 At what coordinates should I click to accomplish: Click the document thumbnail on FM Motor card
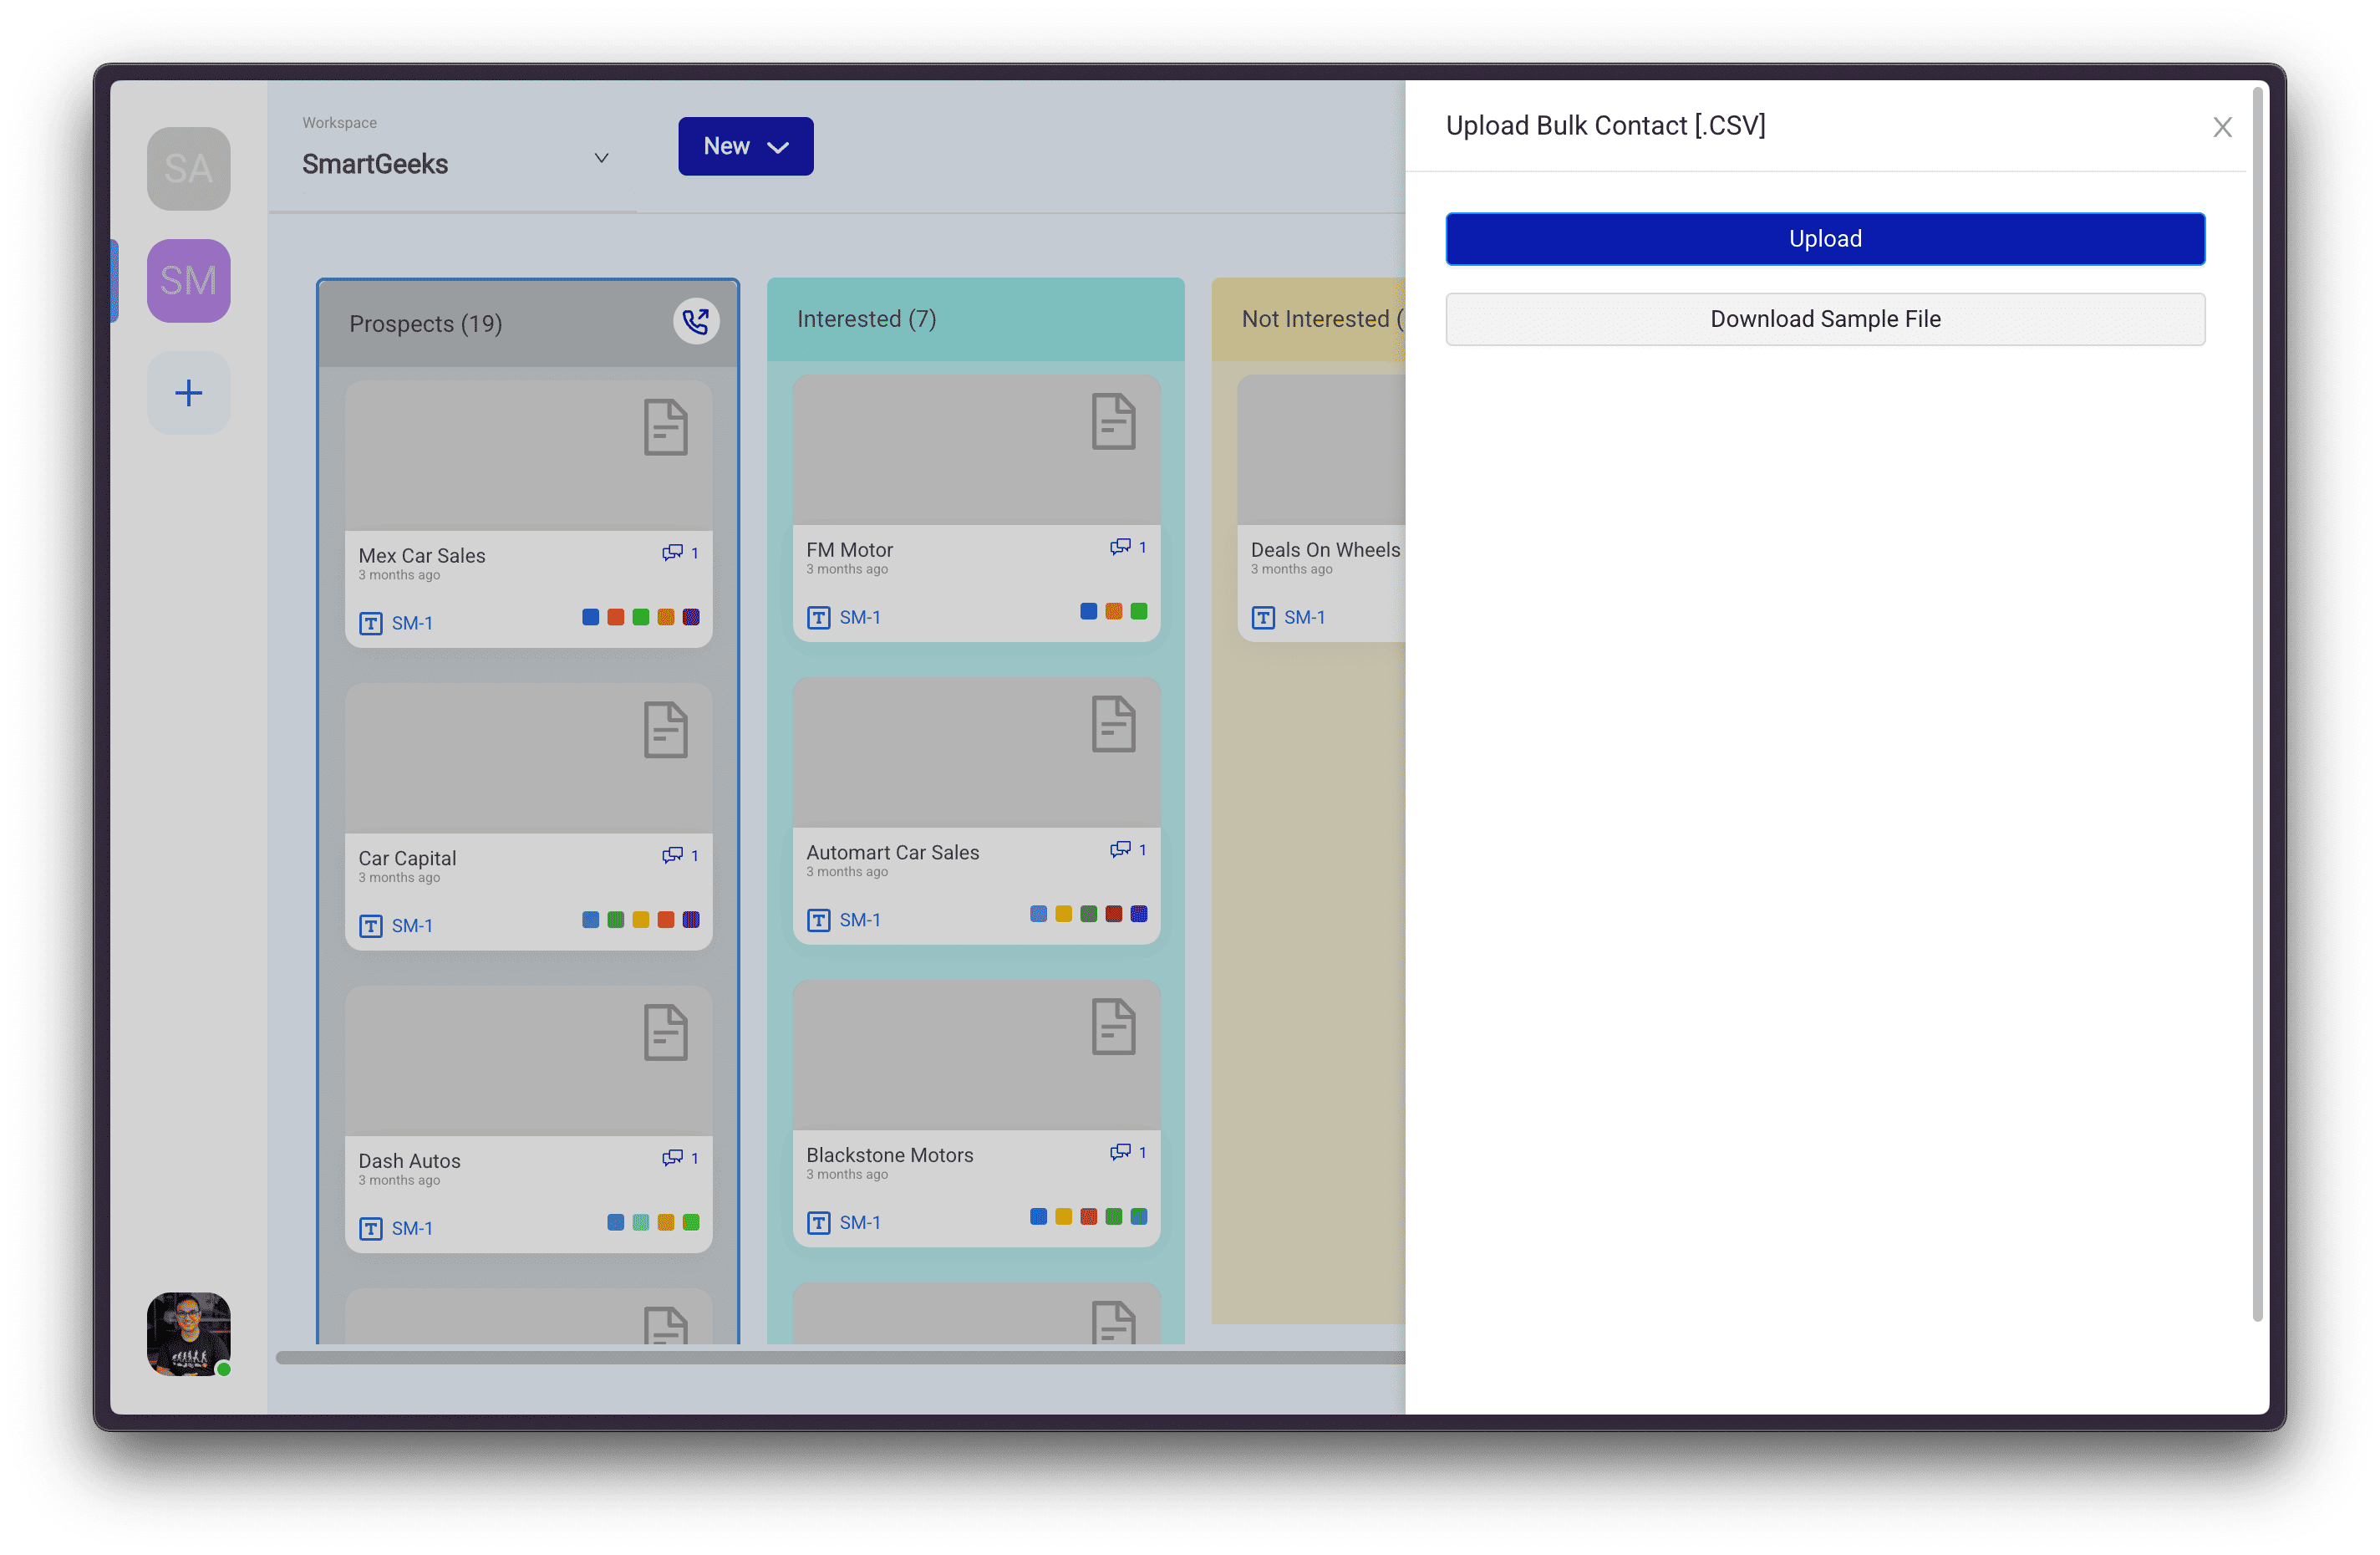click(x=1112, y=424)
